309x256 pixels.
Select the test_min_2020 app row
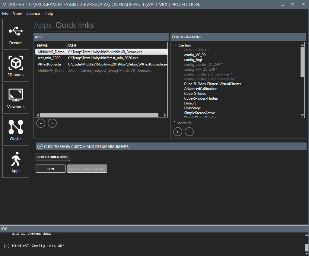pos(101,58)
